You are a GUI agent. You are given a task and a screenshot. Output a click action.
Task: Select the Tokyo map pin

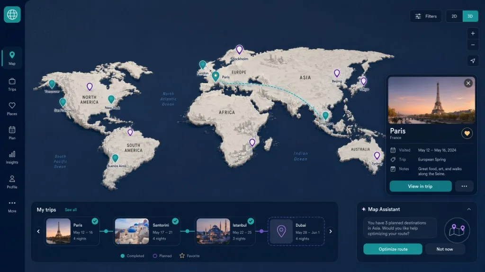click(363, 81)
